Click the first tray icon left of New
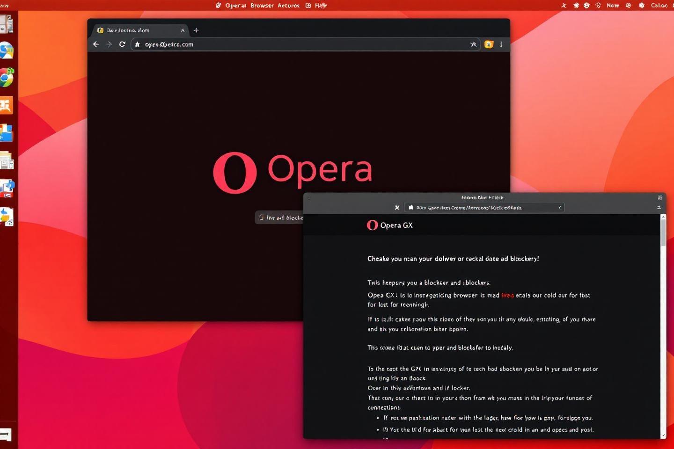Image resolution: width=674 pixels, height=449 pixels. point(598,6)
